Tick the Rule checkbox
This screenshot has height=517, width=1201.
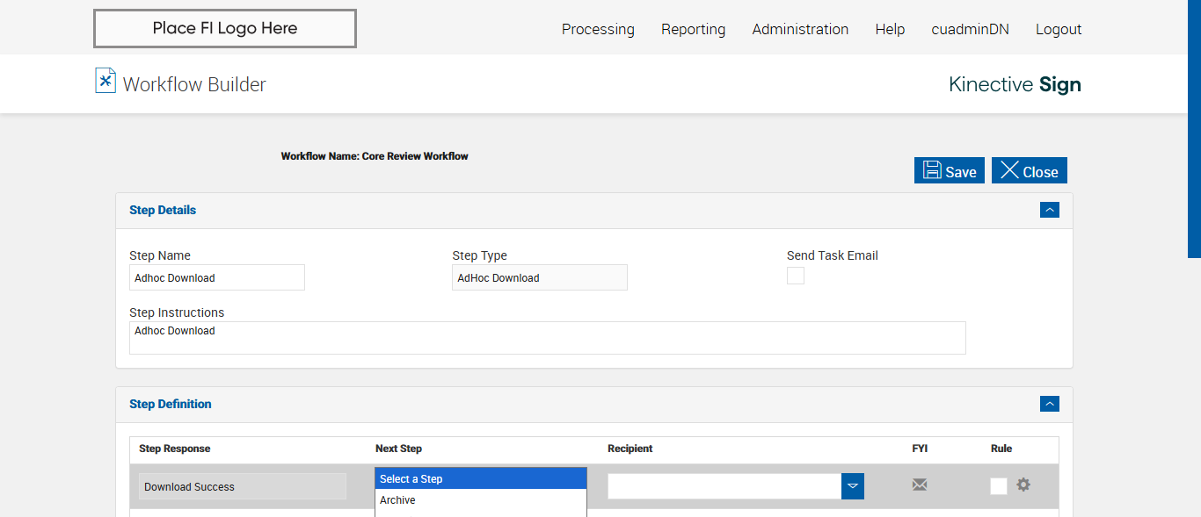pyautogui.click(x=999, y=486)
